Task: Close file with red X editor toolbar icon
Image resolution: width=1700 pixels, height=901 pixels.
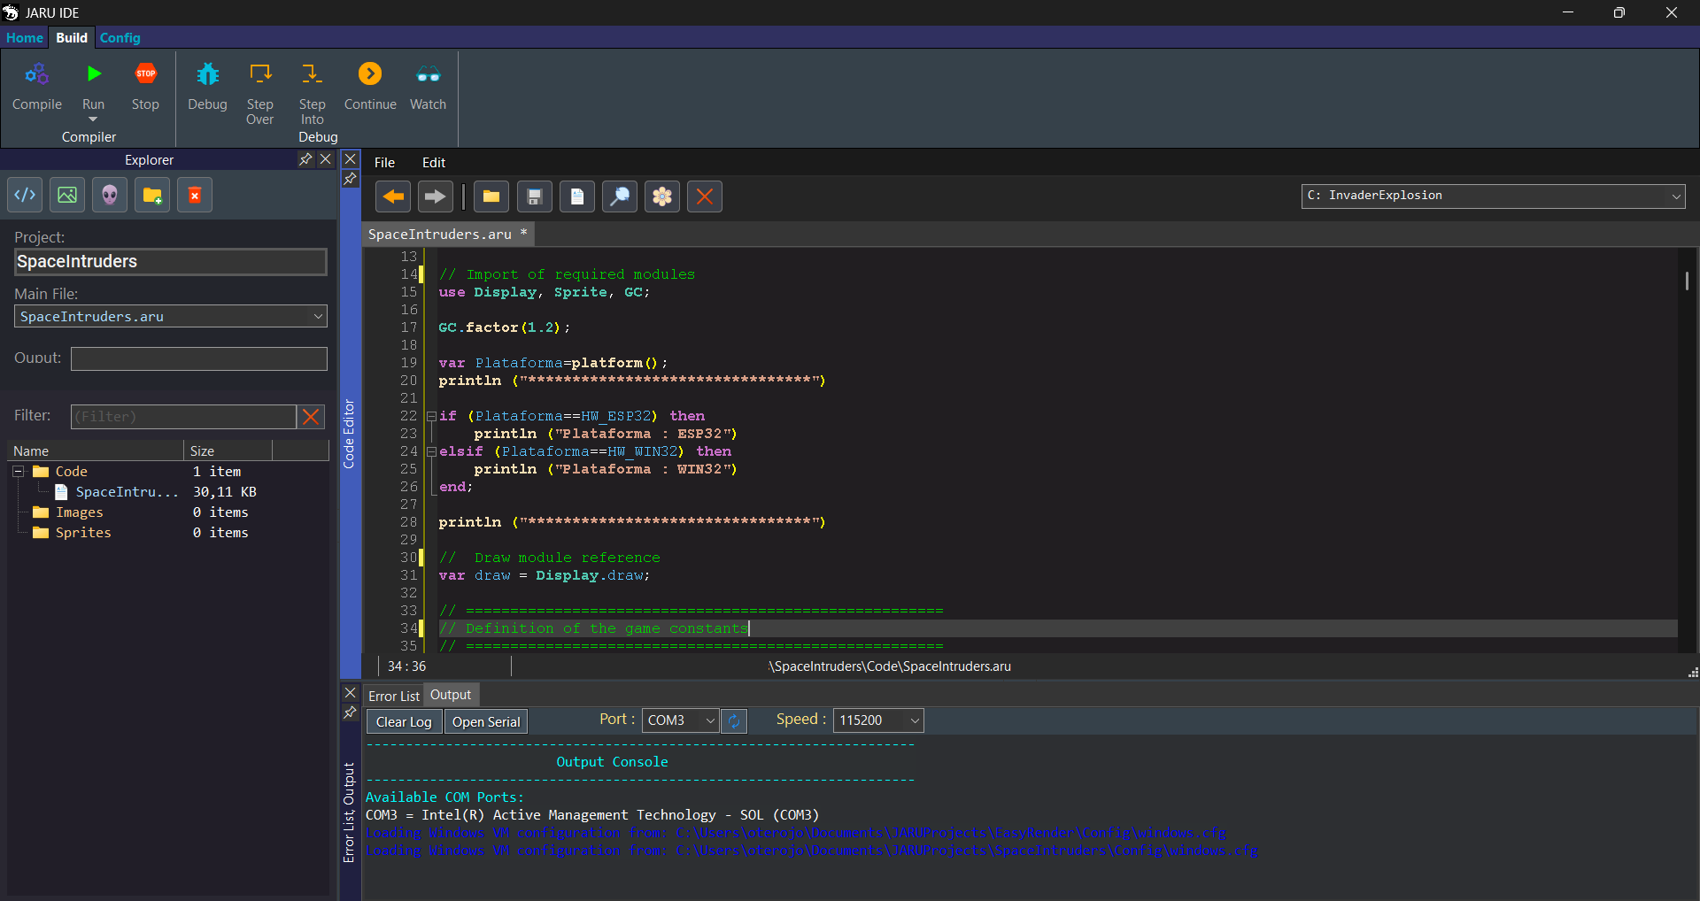Action: (705, 196)
